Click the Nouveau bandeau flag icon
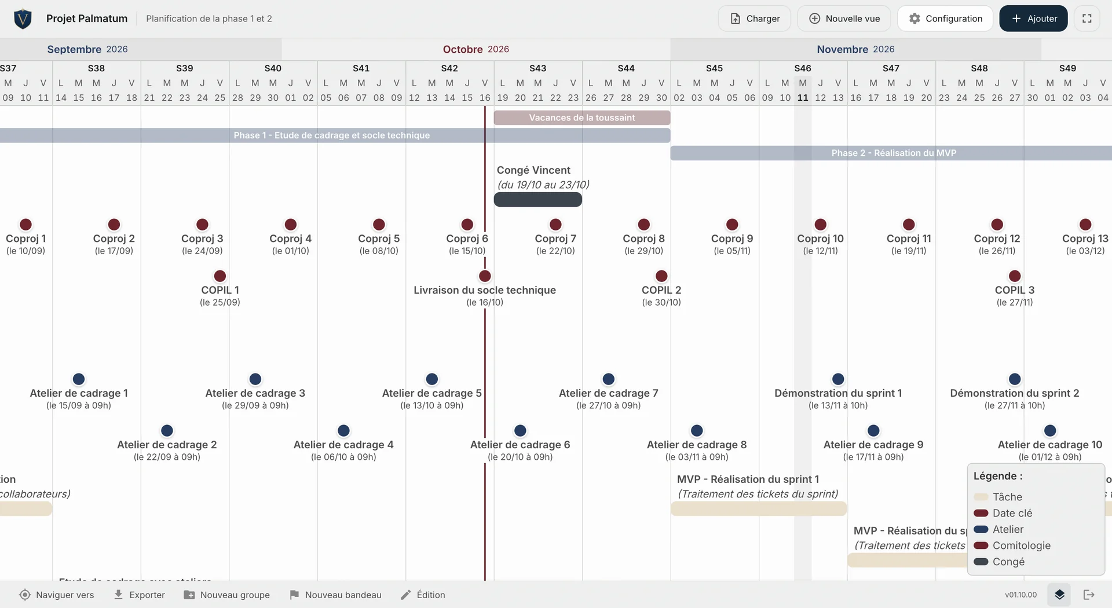1112x608 pixels. coord(294,595)
